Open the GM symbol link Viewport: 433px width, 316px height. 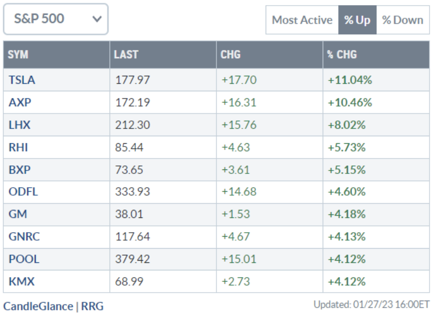click(x=17, y=214)
